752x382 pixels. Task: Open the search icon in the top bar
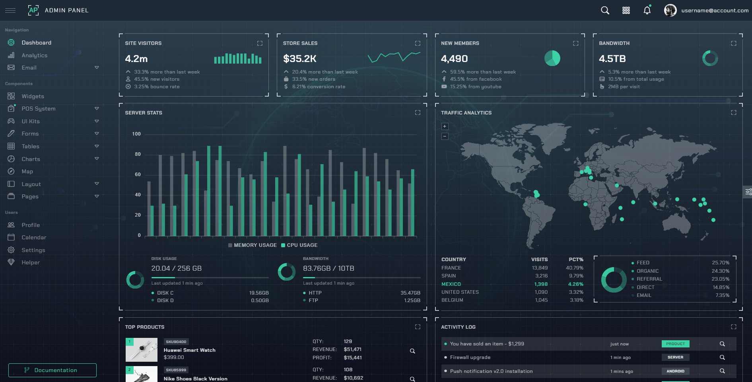(605, 10)
